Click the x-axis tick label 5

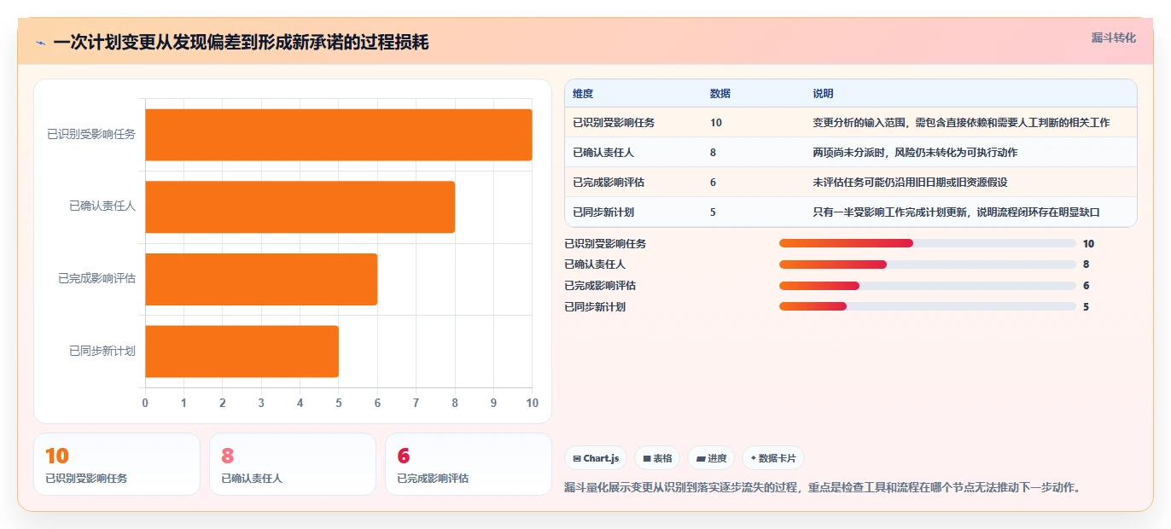click(x=339, y=403)
